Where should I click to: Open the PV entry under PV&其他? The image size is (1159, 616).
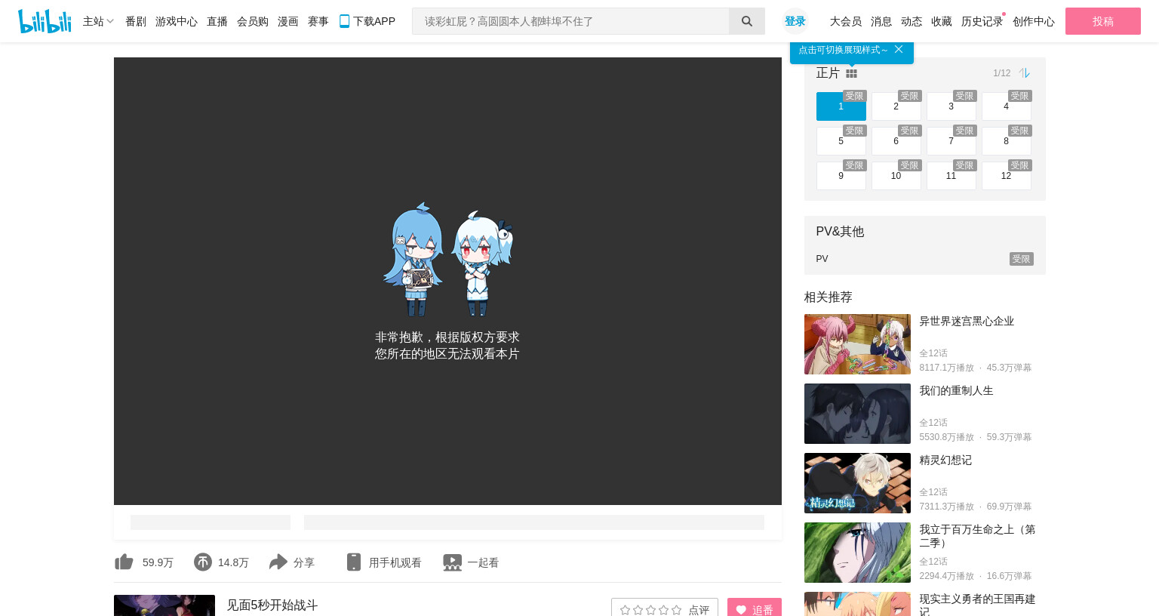tap(925, 259)
